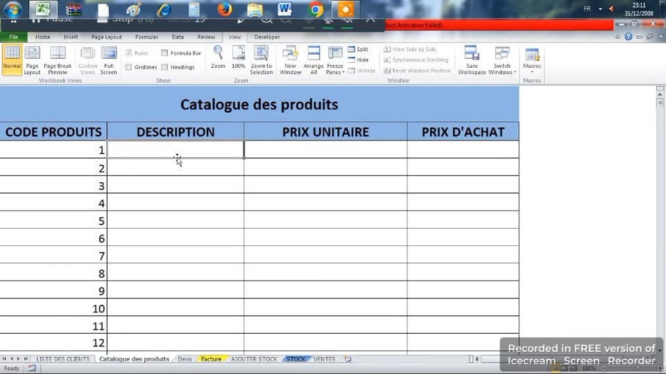Switch to the Devis sheet

tap(185, 359)
